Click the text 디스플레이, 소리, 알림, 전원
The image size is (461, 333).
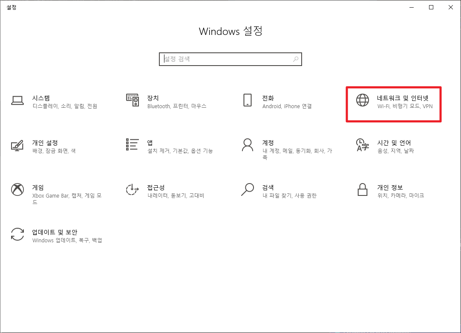65,106
